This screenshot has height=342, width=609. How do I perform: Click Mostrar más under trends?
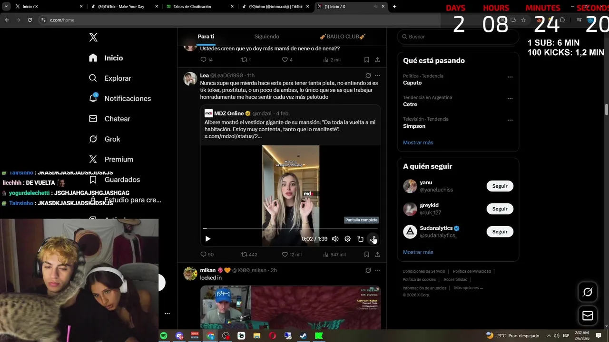(x=418, y=142)
